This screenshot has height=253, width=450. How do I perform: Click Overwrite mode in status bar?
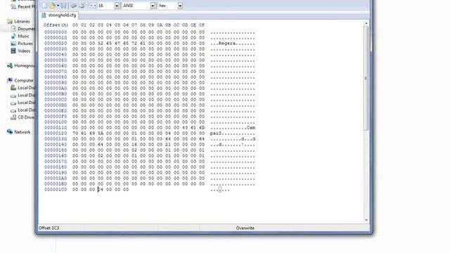(245, 228)
